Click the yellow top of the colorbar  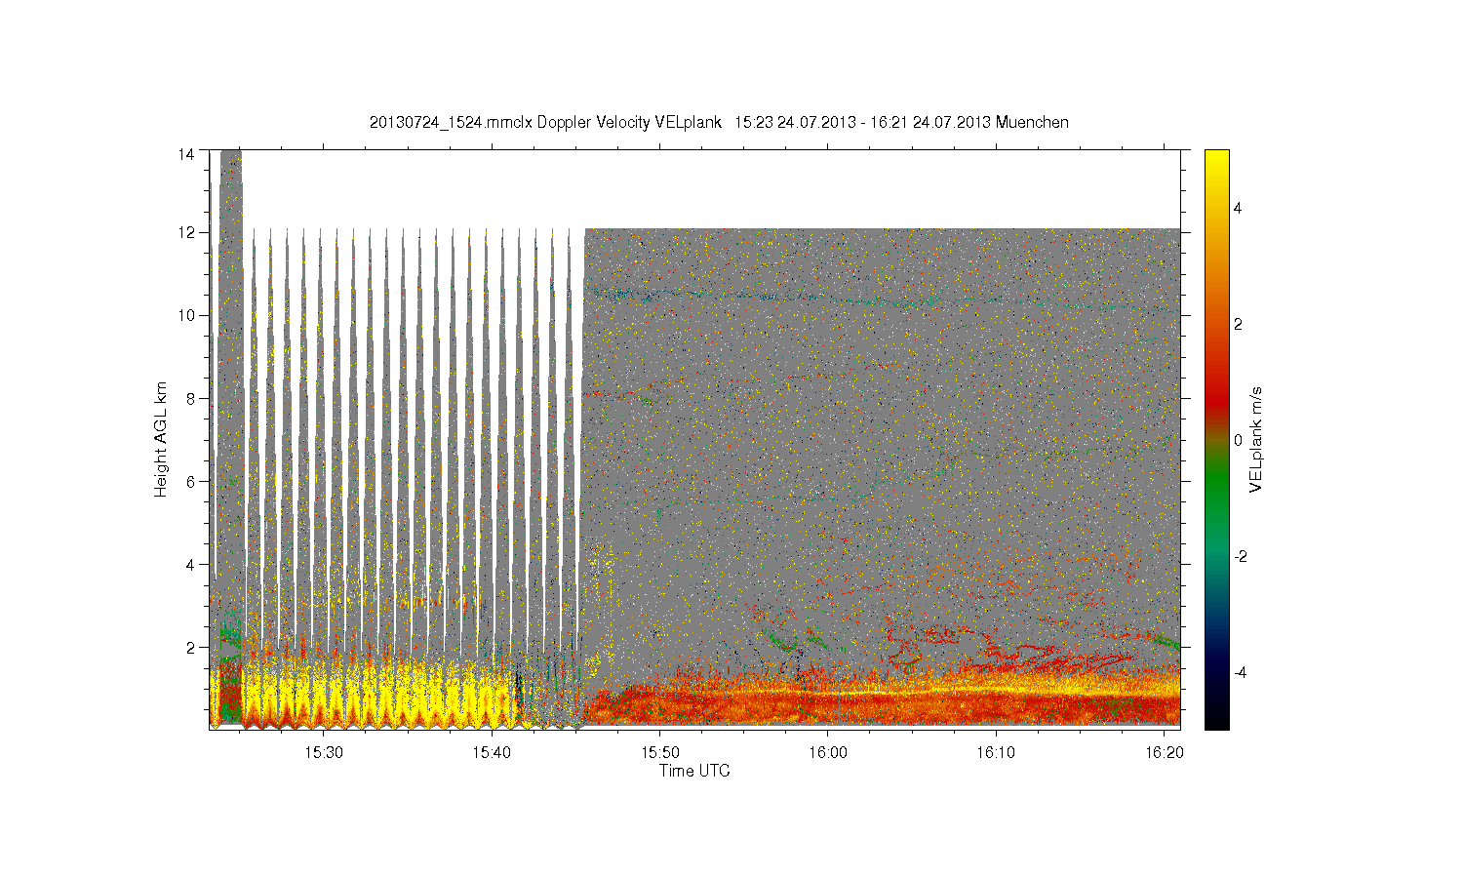point(1216,166)
